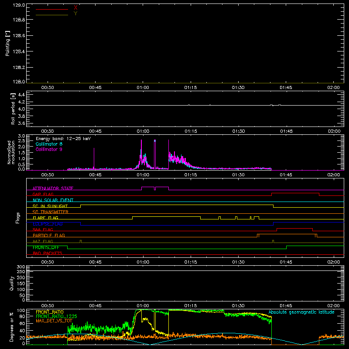Click the 128.8 tick on the Pointing axis
Viewport: 349px width, 349px height.
(x=19, y=20)
